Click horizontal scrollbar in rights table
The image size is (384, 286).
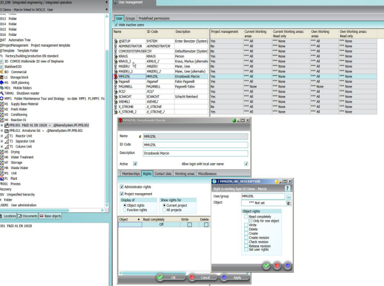point(154,273)
